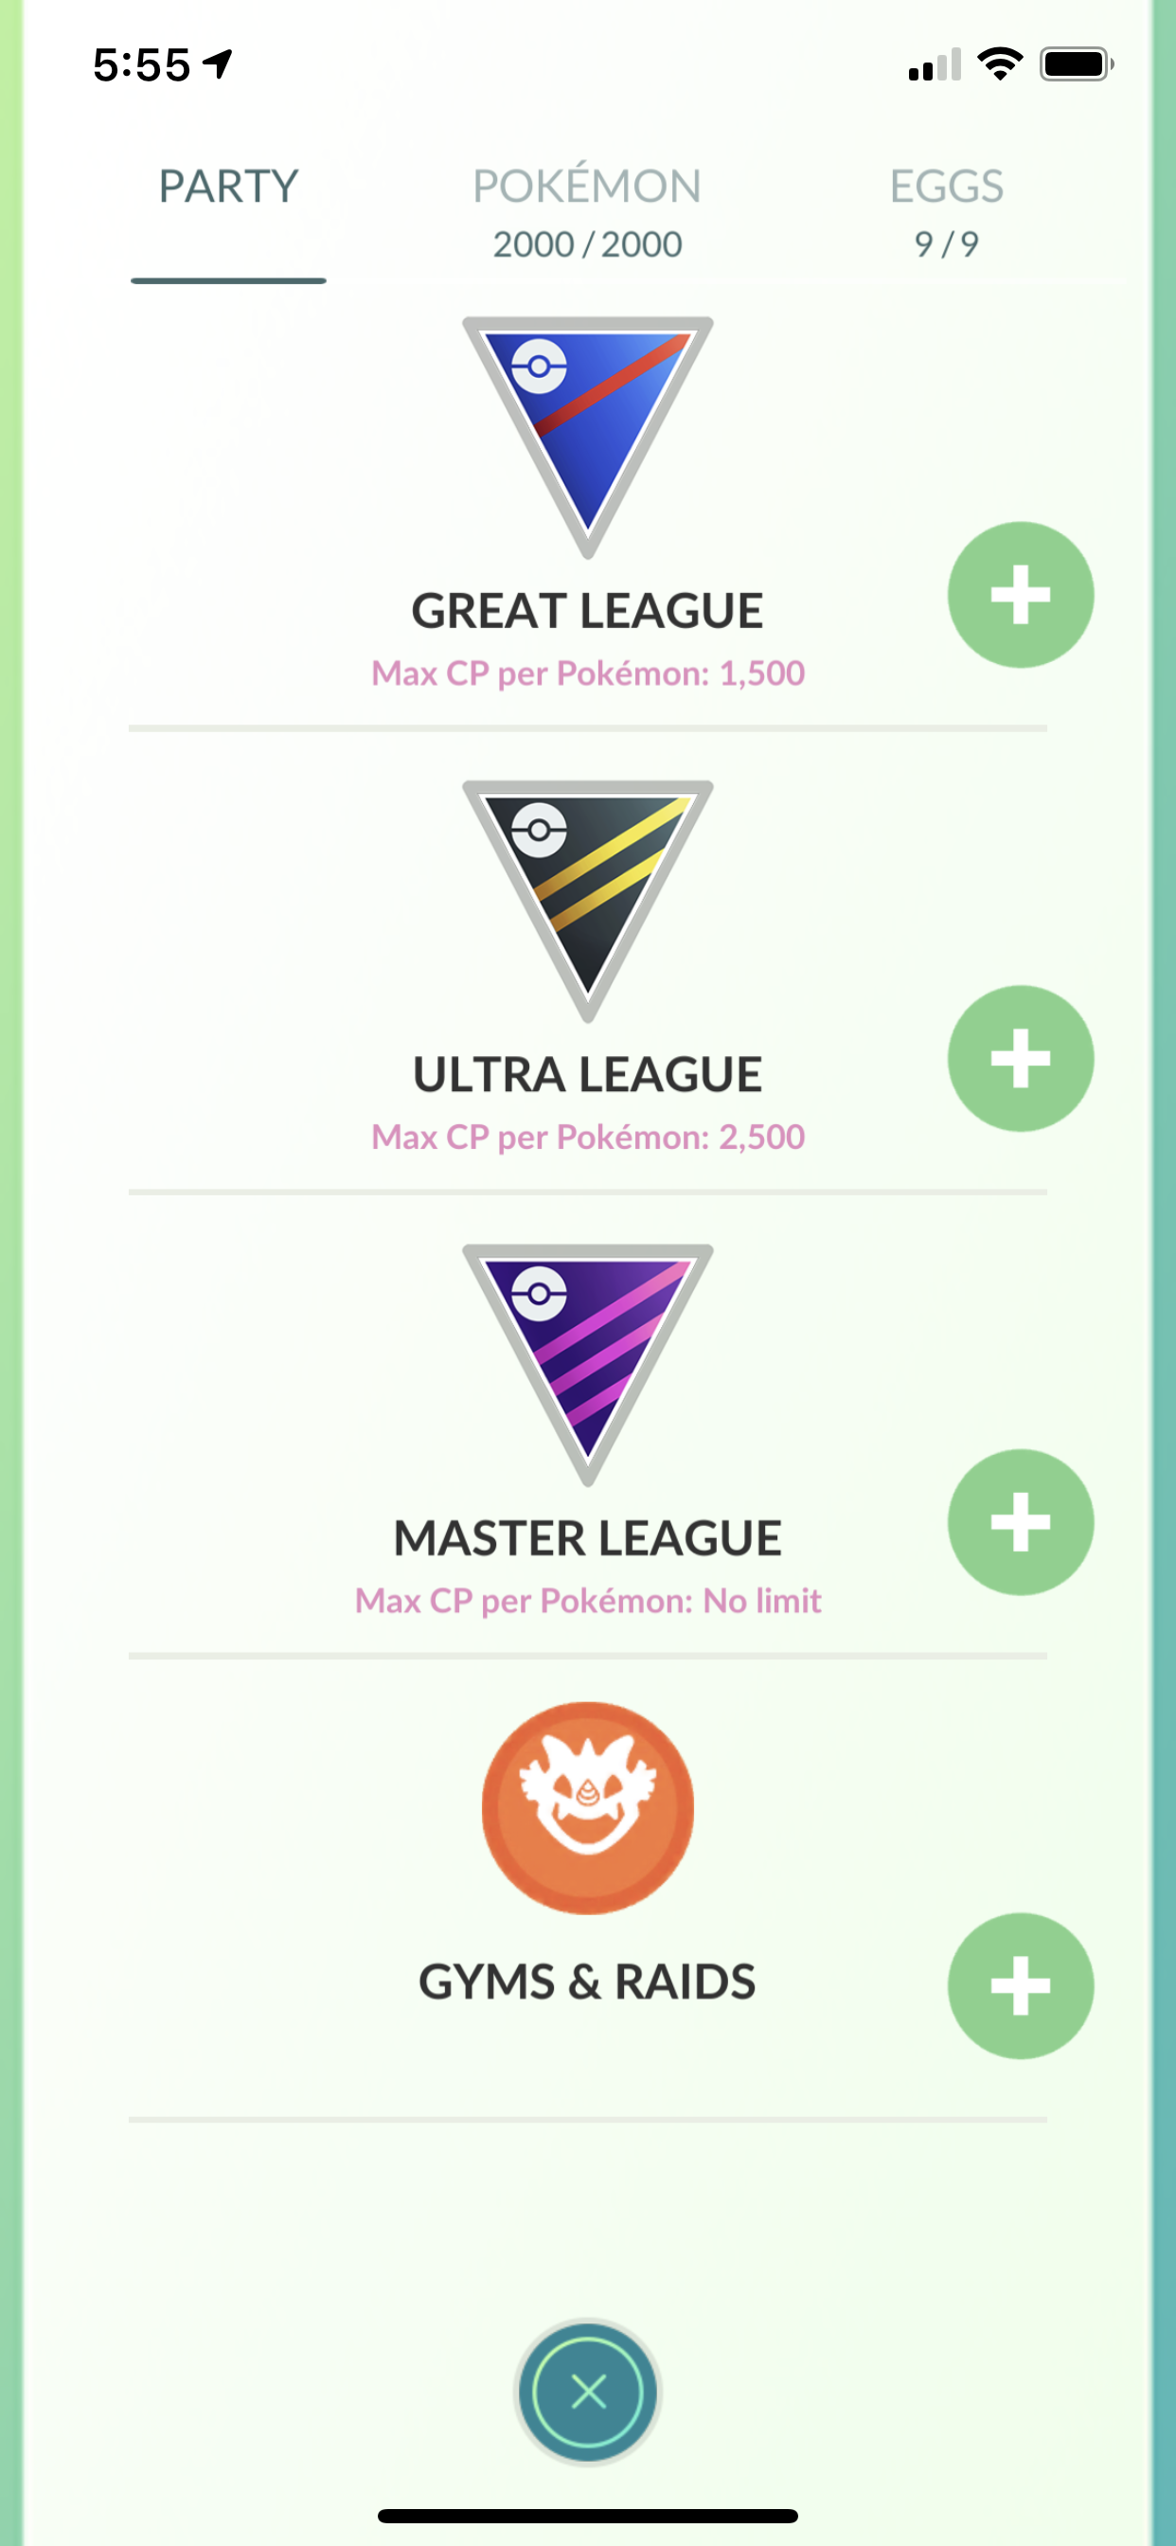Screen dimensions: 1176x2546
Task: Tap the Gyms & Raids label
Action: tap(588, 1981)
